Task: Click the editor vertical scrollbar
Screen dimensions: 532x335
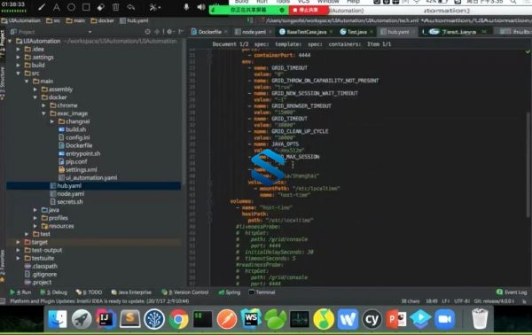Action: coord(528,165)
